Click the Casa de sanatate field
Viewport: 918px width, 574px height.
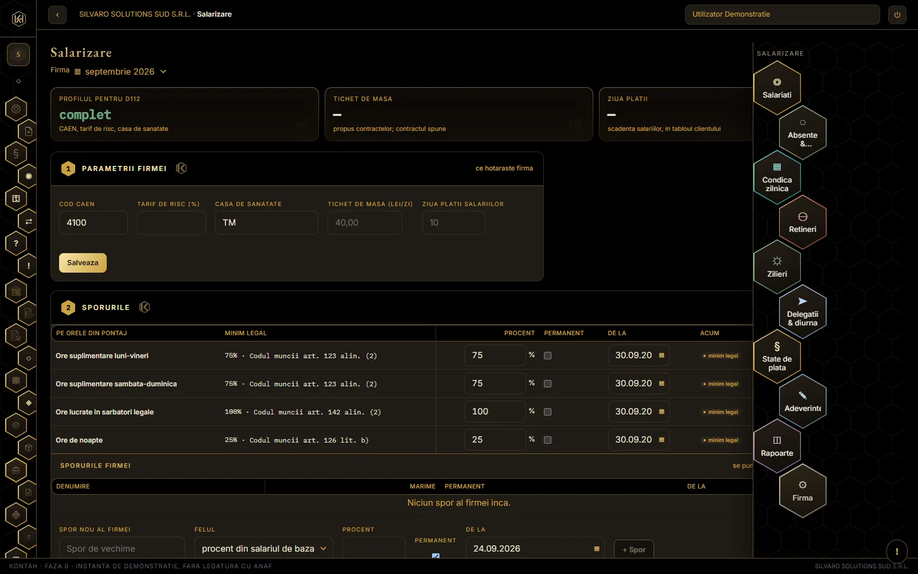pos(267,223)
